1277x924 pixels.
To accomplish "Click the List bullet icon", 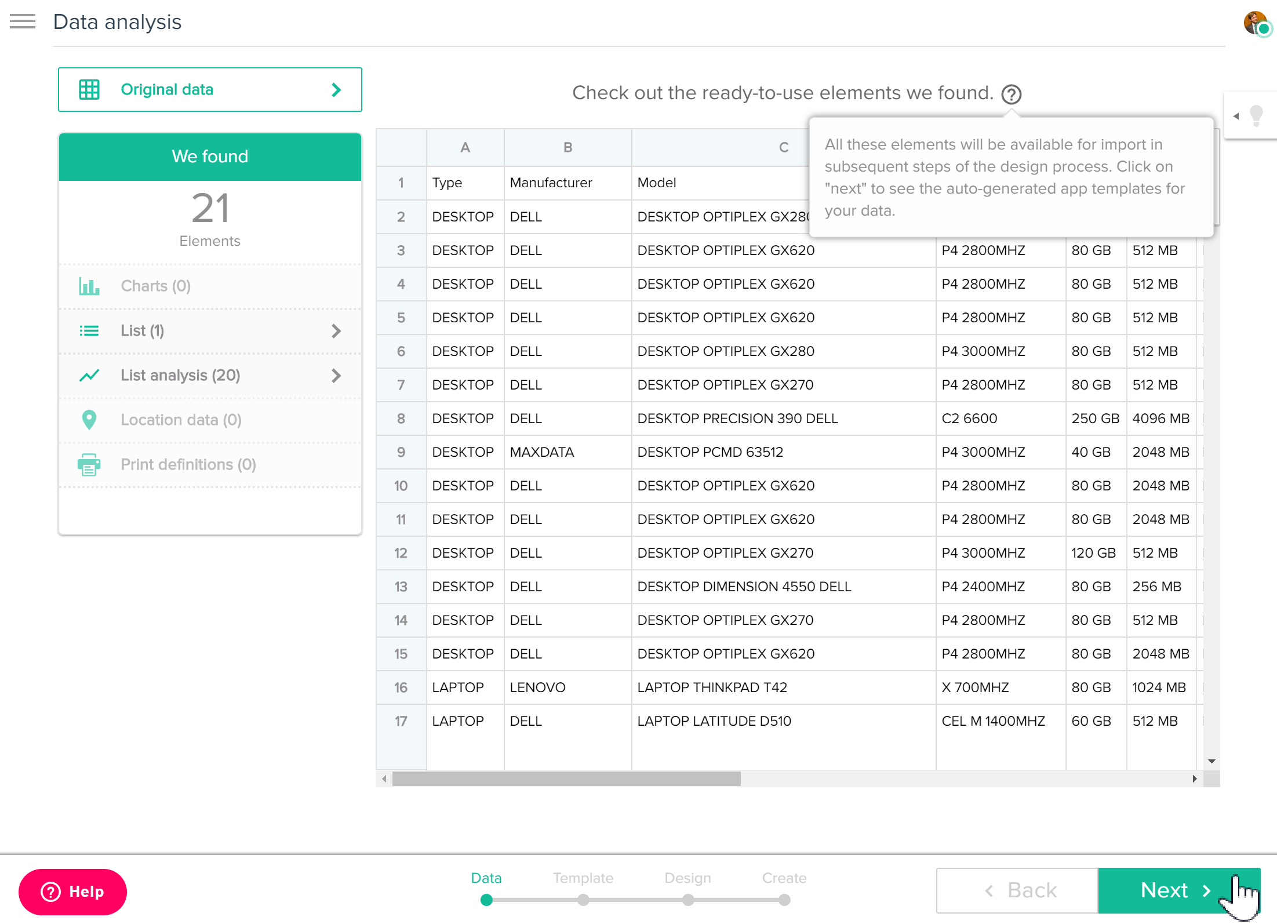I will [89, 330].
